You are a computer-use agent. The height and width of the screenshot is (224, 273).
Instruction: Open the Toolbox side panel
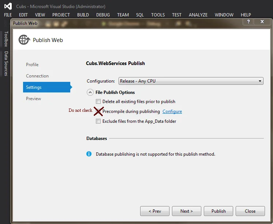coord(6,39)
